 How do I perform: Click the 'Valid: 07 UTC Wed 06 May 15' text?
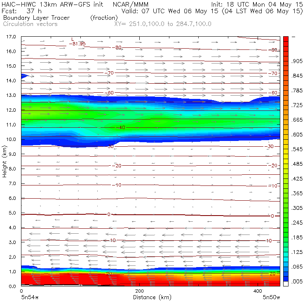click(170, 11)
